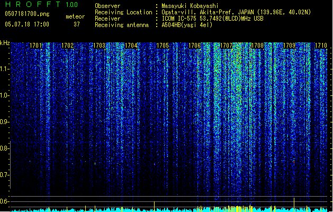Click the 1705 time marker
This screenshot has height=212, width=333.
coord(163,46)
